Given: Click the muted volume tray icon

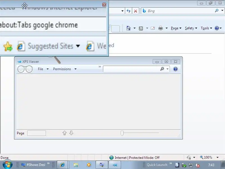Looking at the screenshot, I should coord(198,165).
